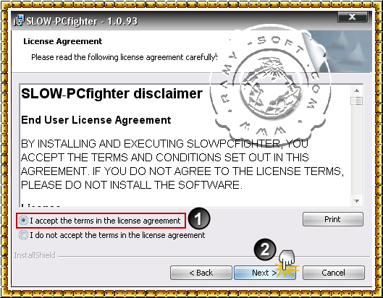Go back with the < Back button
This screenshot has width=383, height=298.
201,273
